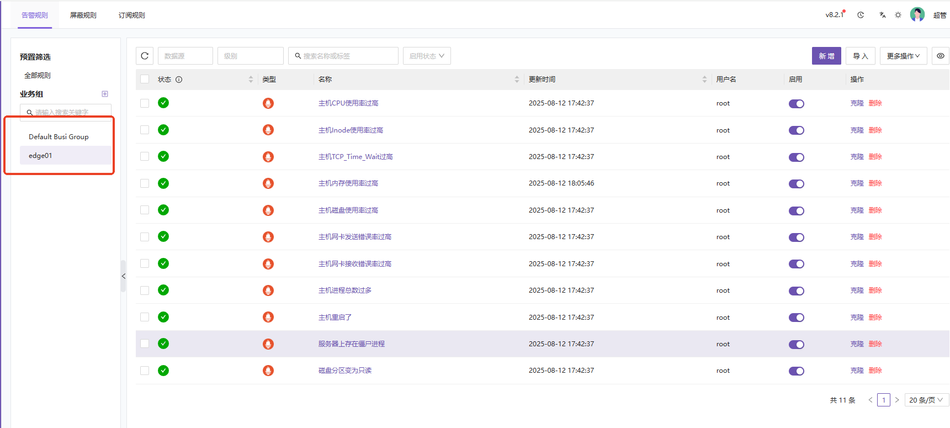Open the user avatar profile menu
The width and height of the screenshot is (950, 428).
pos(917,15)
